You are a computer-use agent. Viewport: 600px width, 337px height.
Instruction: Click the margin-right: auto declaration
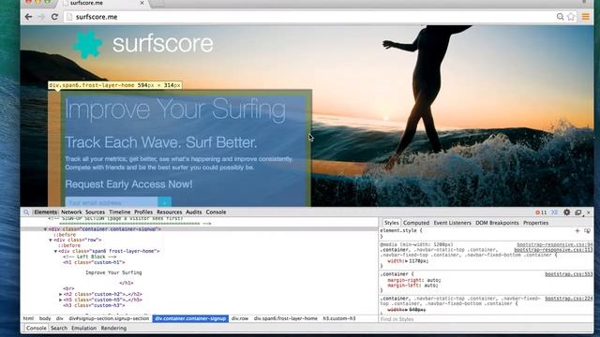414,280
